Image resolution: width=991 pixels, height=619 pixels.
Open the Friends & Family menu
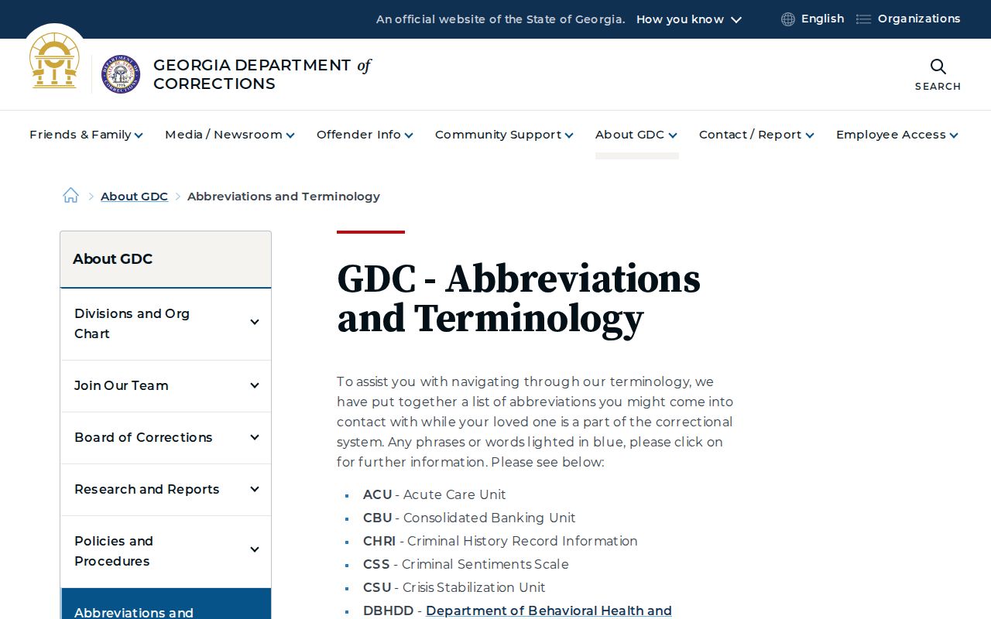pos(86,135)
